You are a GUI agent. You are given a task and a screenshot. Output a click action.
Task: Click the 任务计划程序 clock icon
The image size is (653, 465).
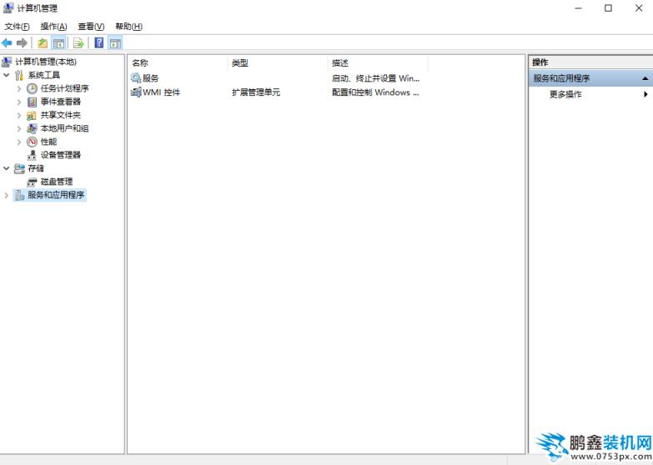click(32, 88)
